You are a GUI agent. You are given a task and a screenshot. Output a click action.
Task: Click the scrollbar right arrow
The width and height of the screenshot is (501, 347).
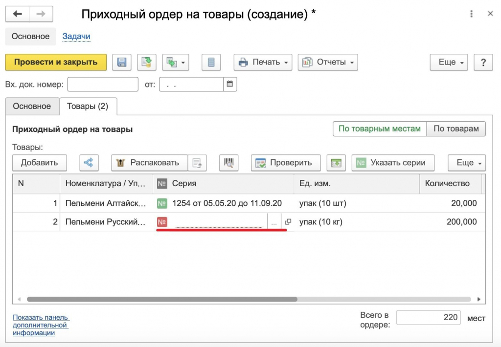point(478,299)
